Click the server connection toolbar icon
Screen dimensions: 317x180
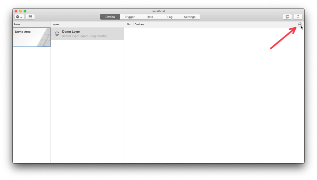click(x=287, y=17)
